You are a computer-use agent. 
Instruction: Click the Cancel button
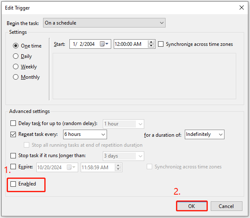coord(227,206)
